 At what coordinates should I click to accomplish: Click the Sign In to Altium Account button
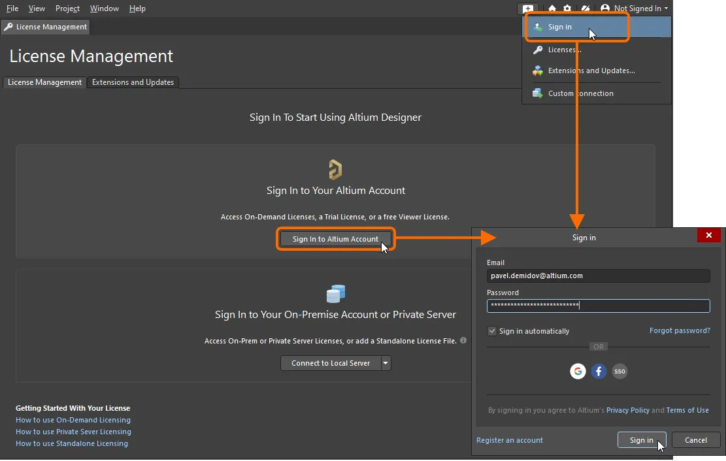click(x=336, y=239)
